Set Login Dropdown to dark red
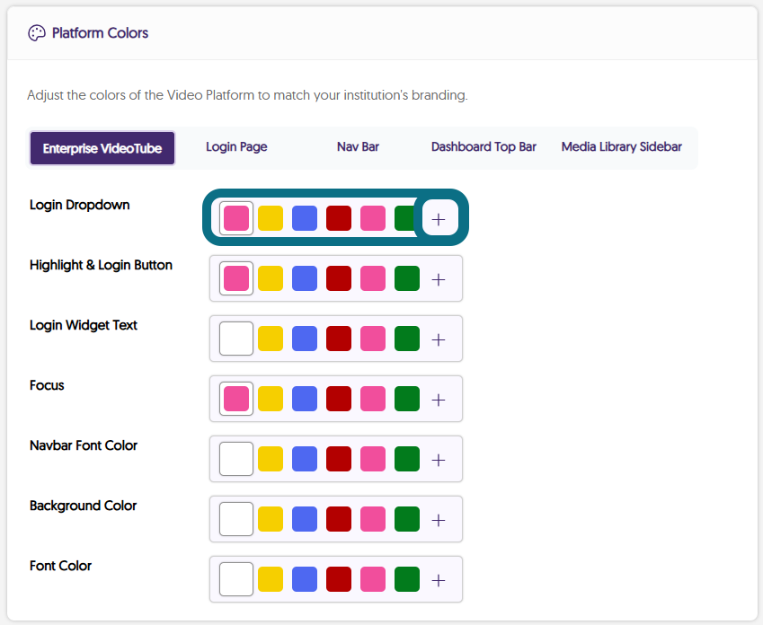 [x=339, y=218]
